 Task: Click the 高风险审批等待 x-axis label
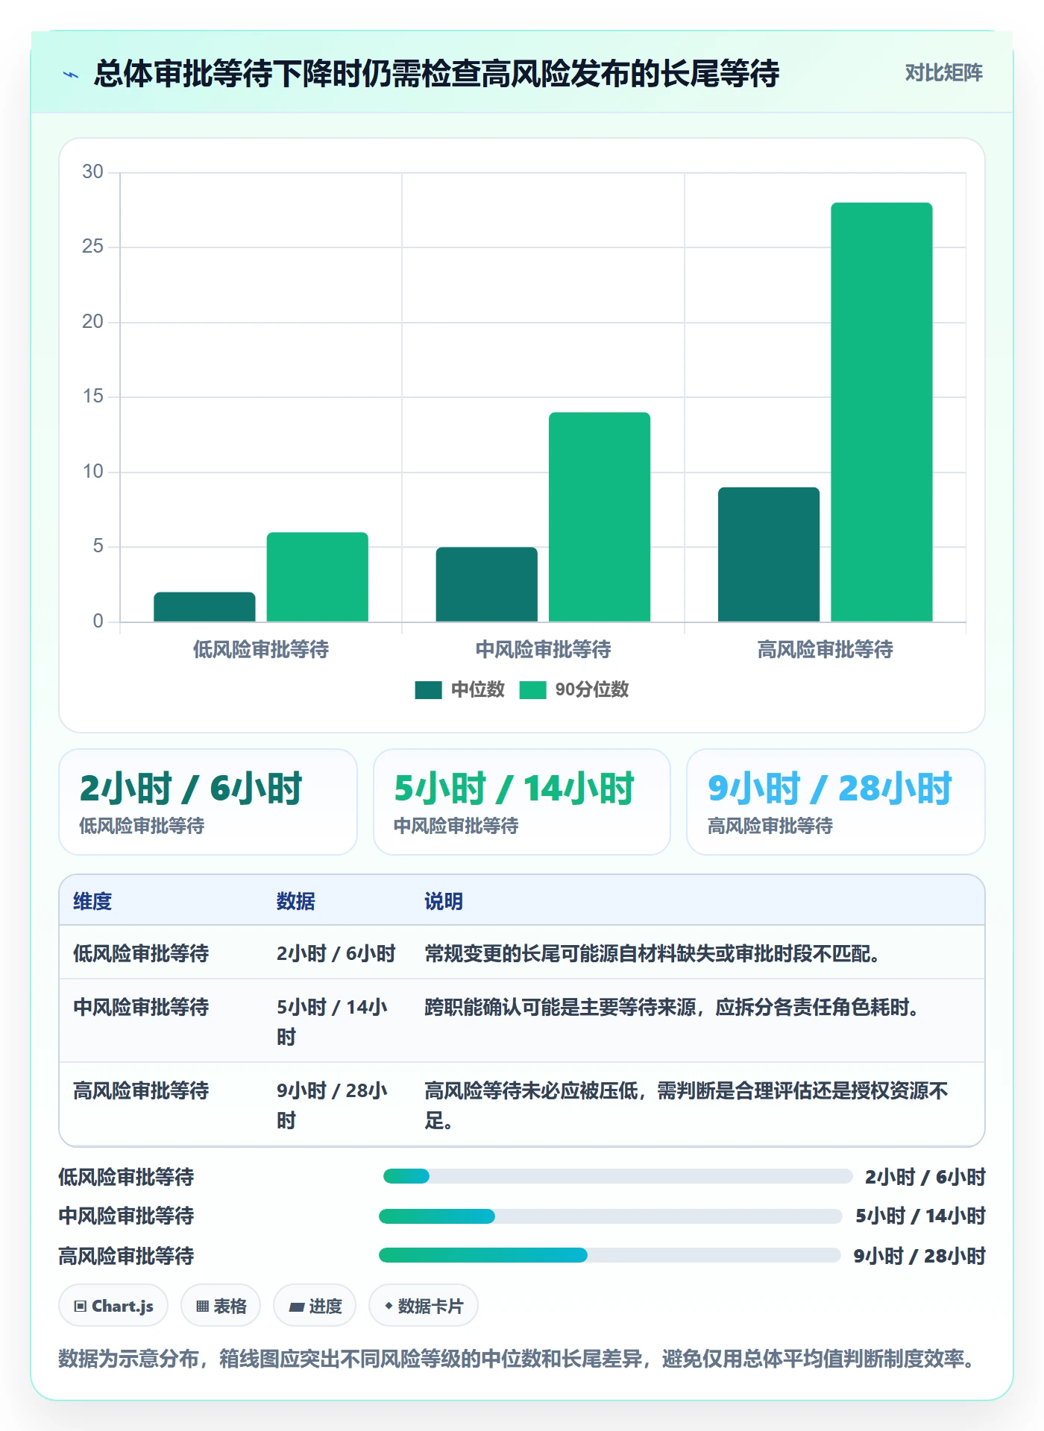(x=826, y=650)
